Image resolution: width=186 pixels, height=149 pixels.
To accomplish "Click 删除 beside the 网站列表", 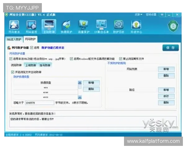I will point(166,75).
